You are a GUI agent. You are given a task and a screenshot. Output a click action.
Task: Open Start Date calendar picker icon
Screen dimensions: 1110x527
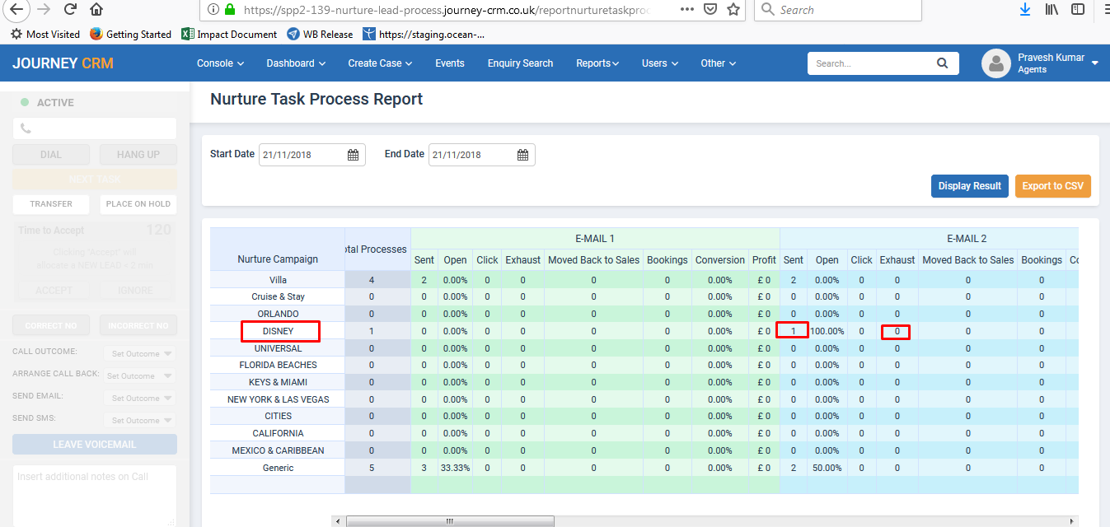click(353, 155)
